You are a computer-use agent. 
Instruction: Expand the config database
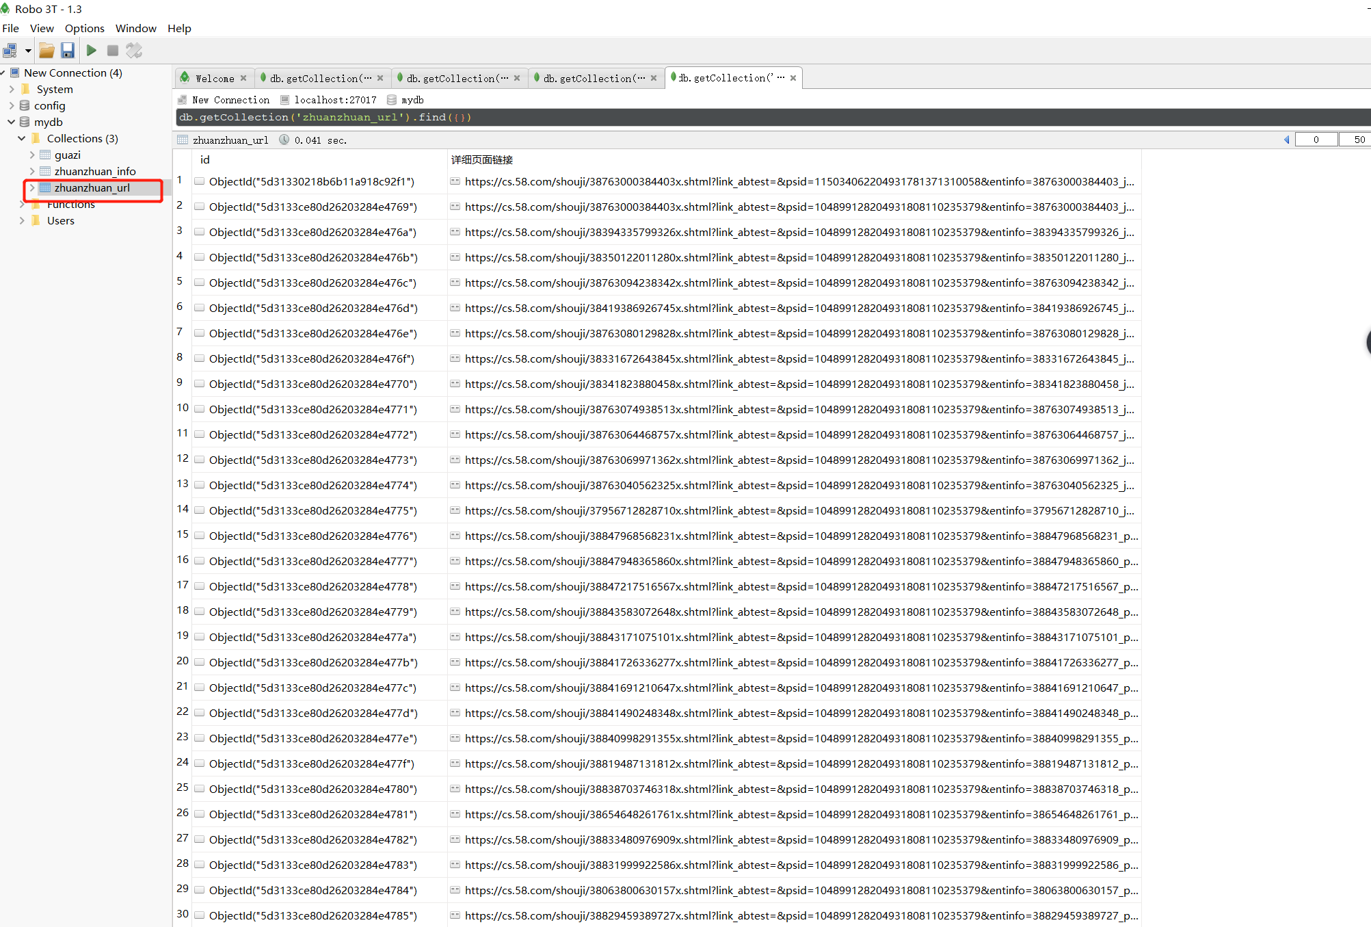12,105
